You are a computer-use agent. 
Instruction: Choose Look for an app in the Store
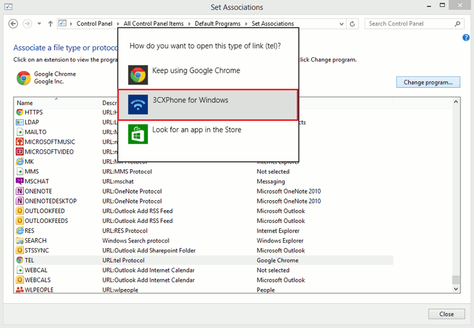click(208, 134)
